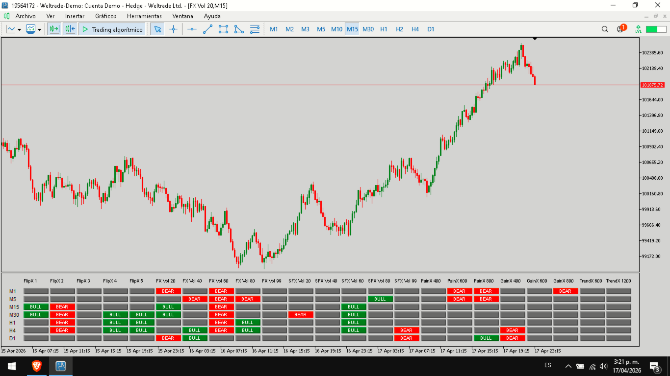Click the FlipX 1 M15 BULL cell
The width and height of the screenshot is (670, 376).
(x=36, y=307)
